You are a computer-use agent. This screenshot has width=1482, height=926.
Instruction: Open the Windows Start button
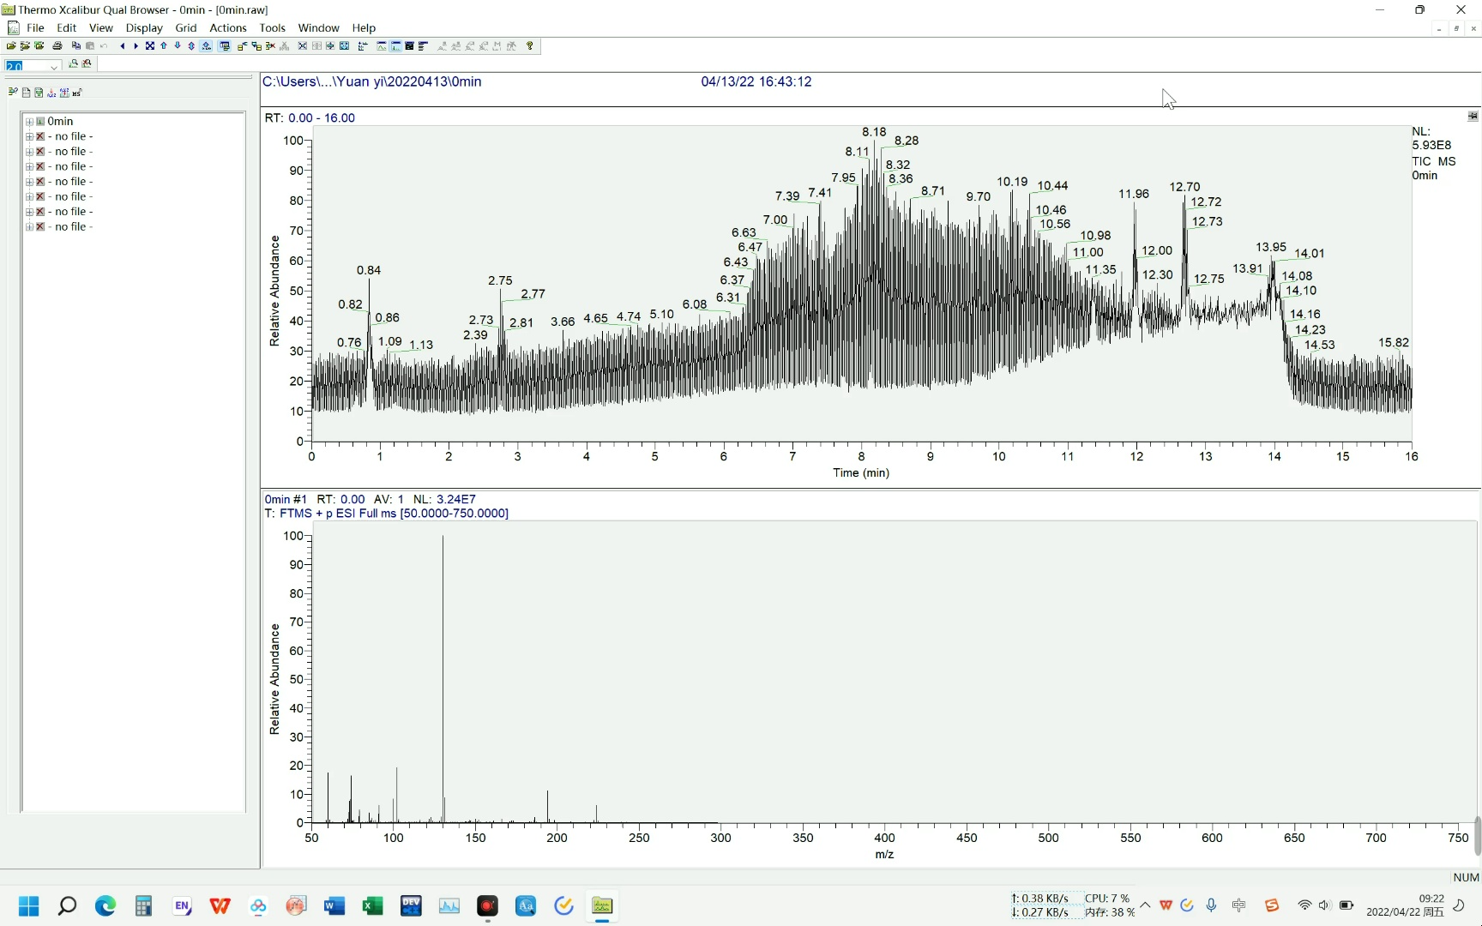click(28, 906)
